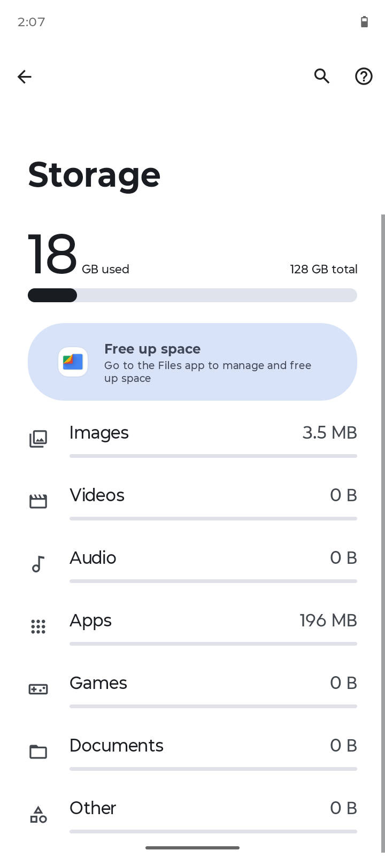
Task: Tap the Apps grid icon
Action: click(x=38, y=626)
